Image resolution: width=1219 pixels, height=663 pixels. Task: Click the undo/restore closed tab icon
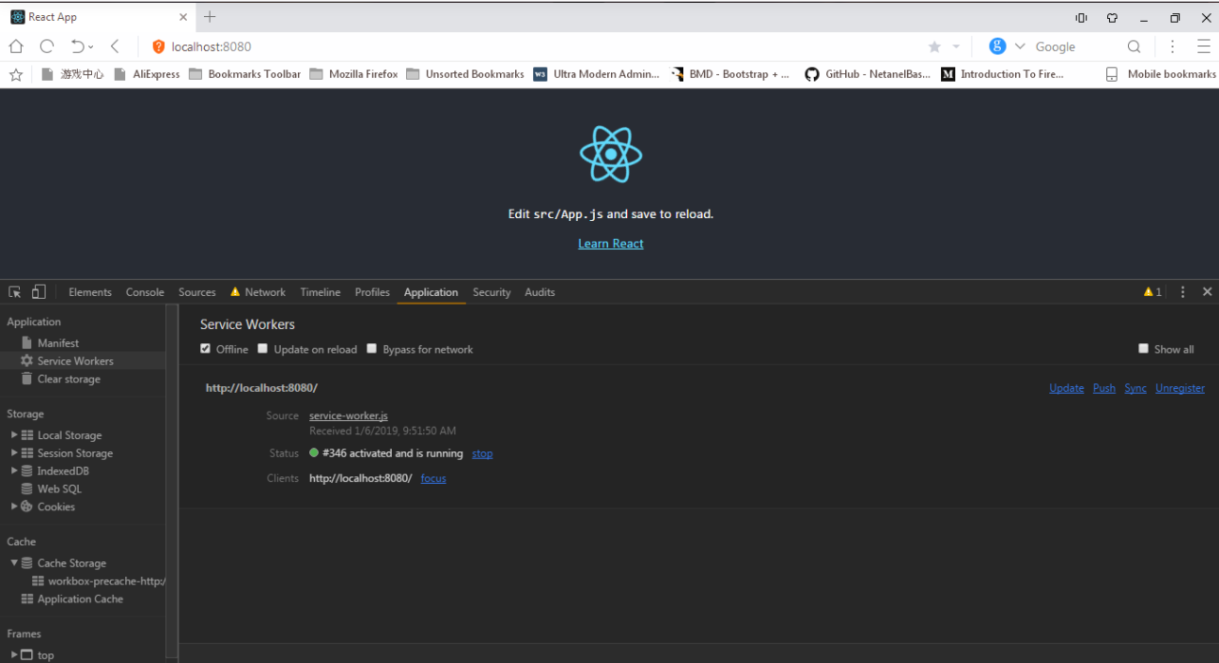coord(78,46)
